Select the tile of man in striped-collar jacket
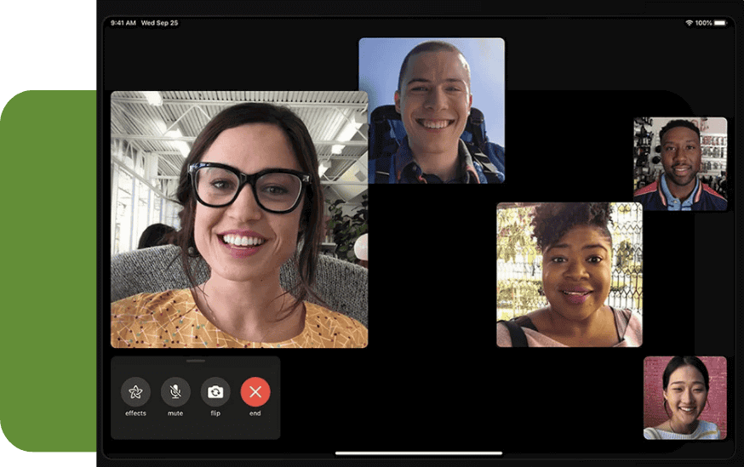This screenshot has height=467, width=744. pyautogui.click(x=680, y=163)
